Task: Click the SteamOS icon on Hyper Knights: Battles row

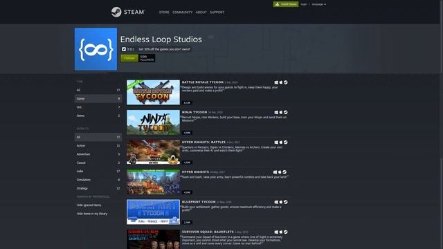Action: coord(286,142)
